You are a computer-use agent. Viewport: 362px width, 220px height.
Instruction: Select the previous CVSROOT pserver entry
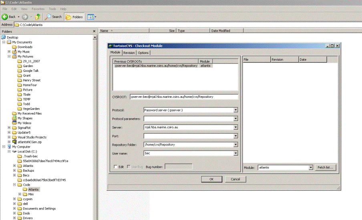tap(156, 65)
